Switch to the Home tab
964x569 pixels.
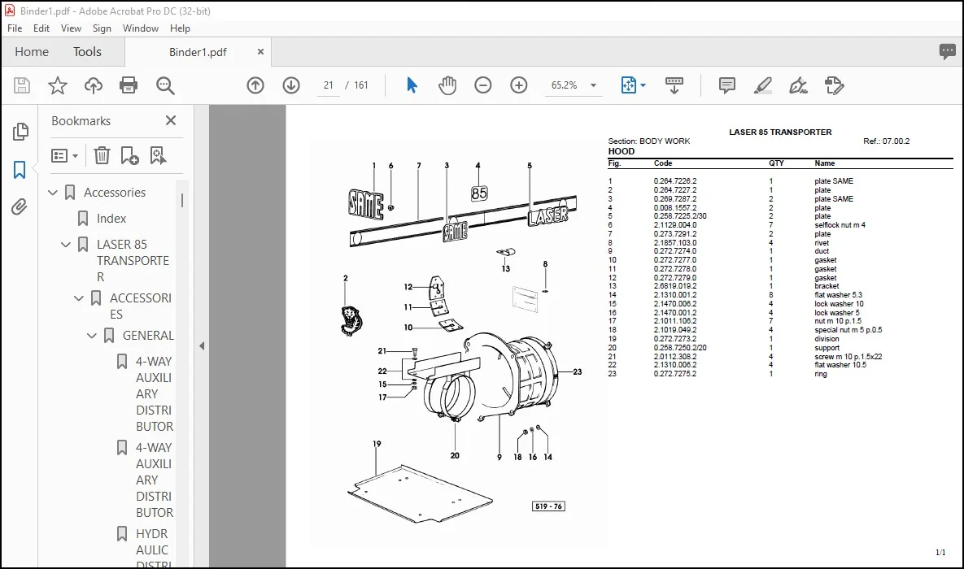tap(32, 51)
